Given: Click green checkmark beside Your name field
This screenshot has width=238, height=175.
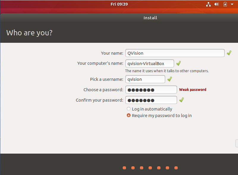Looking at the screenshot, I should pos(229,53).
